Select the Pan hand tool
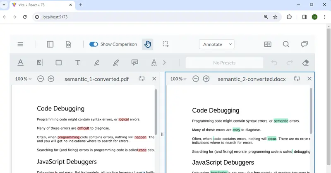This screenshot has width=331, height=173. click(x=148, y=44)
